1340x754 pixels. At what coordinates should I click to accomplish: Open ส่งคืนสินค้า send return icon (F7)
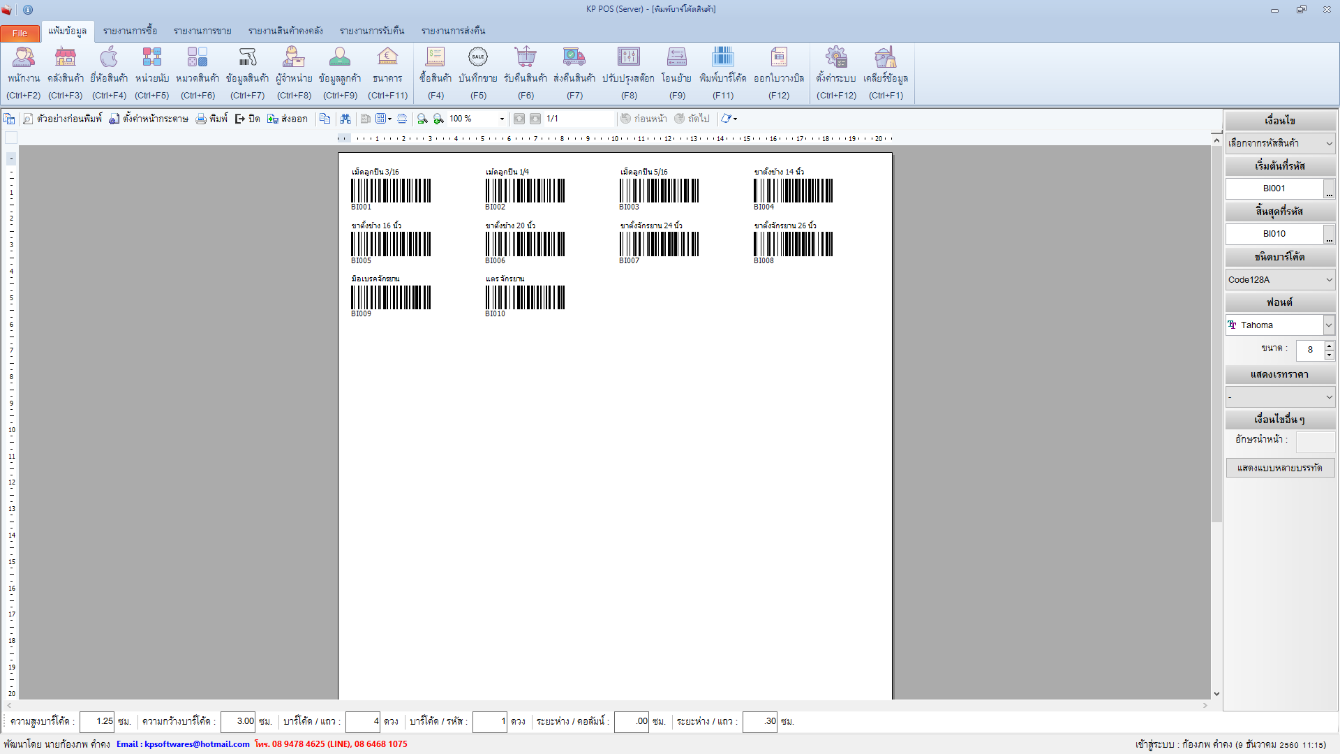[574, 73]
